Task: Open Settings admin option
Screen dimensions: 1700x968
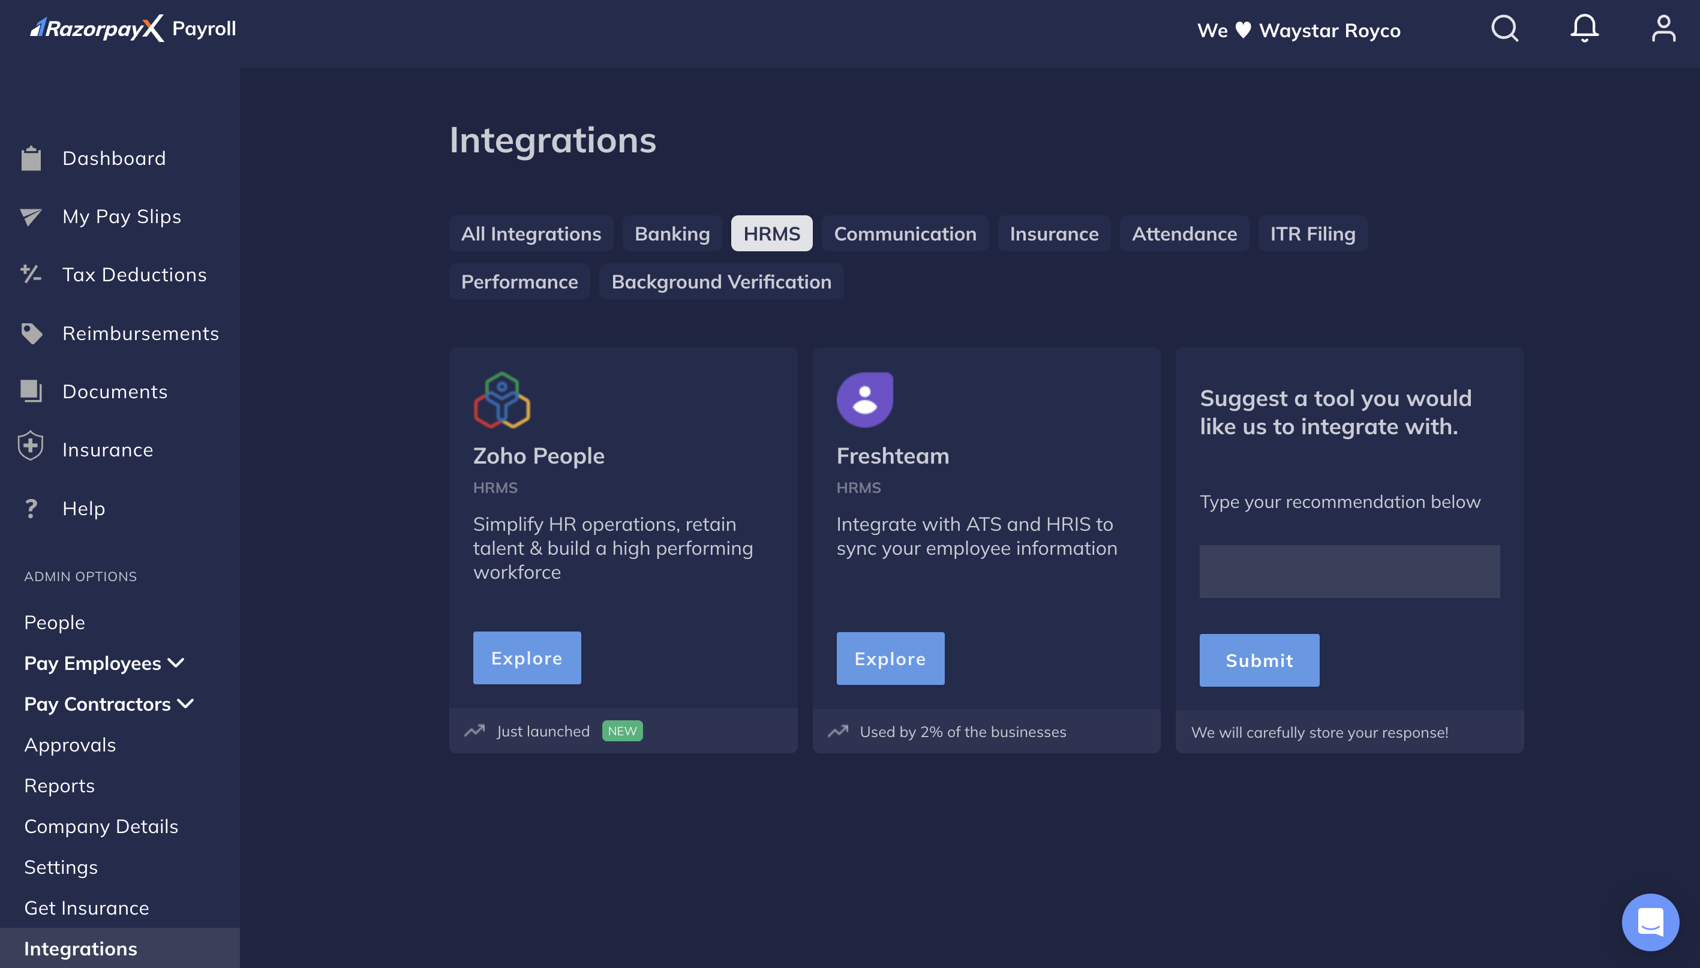Action: [x=61, y=867]
